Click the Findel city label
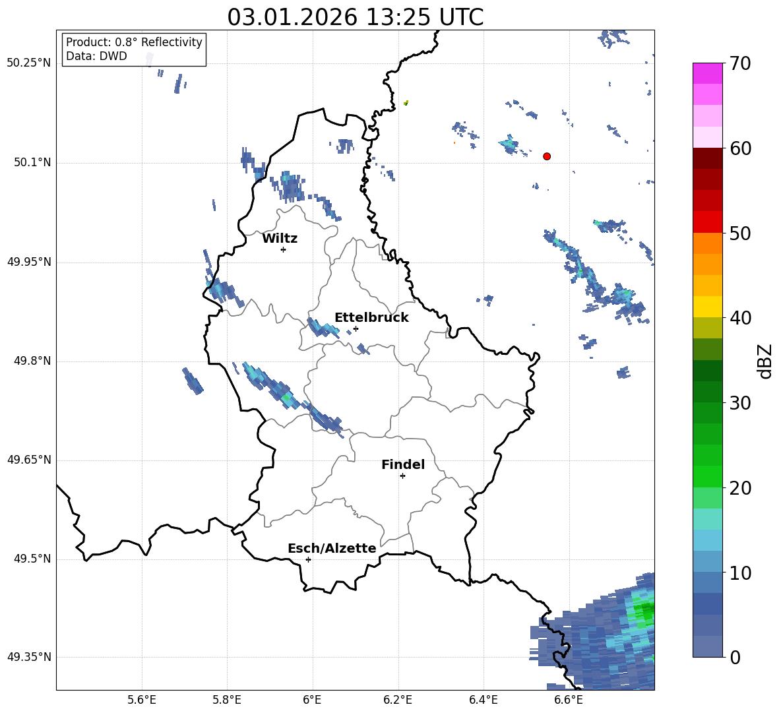 [x=403, y=464]
